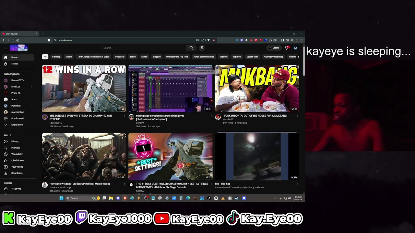Image resolution: width=415 pixels, height=233 pixels.
Task: Select the Reggae filter chip
Action: [157, 57]
